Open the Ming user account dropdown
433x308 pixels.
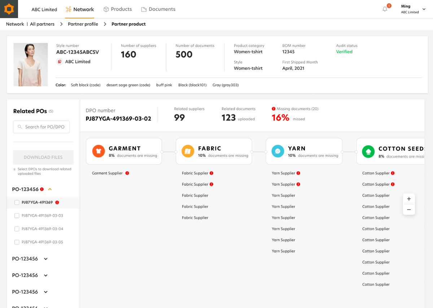click(x=423, y=9)
